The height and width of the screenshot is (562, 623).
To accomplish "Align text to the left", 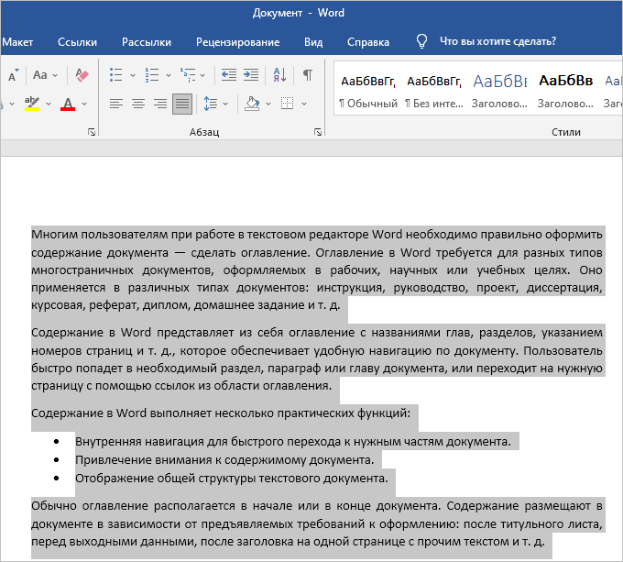I will point(116,104).
